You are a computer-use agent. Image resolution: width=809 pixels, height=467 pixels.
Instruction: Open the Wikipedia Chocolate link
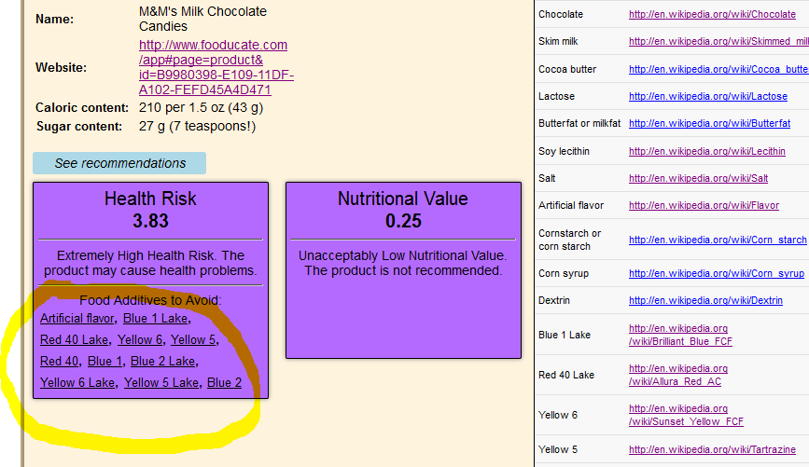point(712,14)
